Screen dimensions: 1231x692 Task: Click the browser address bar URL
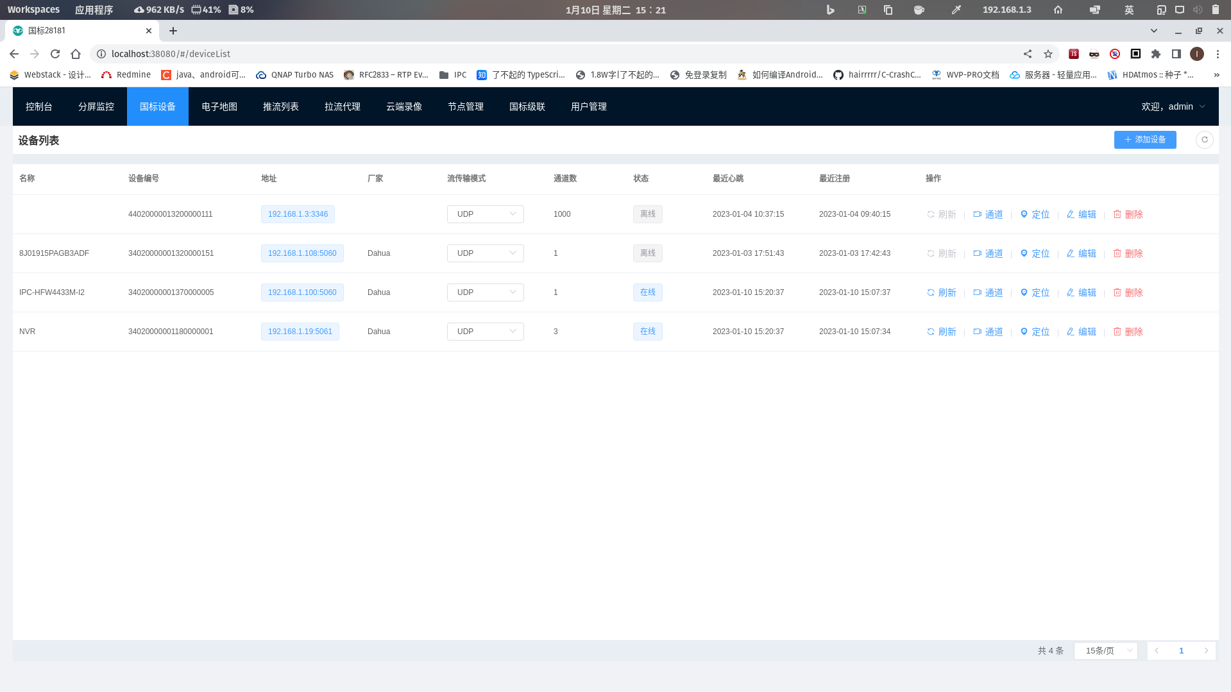171,54
